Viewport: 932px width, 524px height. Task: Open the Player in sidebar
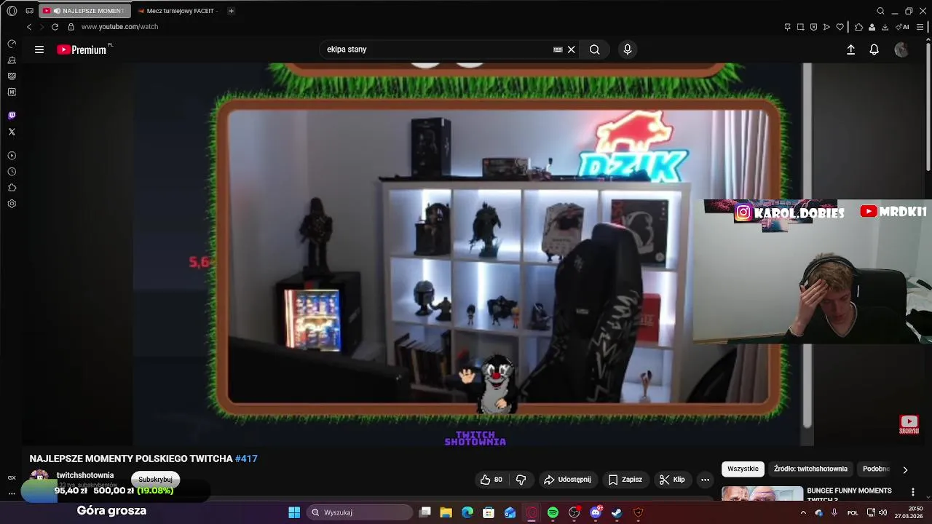(x=12, y=156)
